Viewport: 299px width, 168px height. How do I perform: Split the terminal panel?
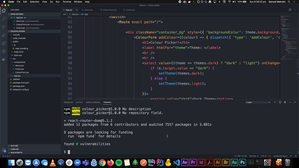point(280,102)
